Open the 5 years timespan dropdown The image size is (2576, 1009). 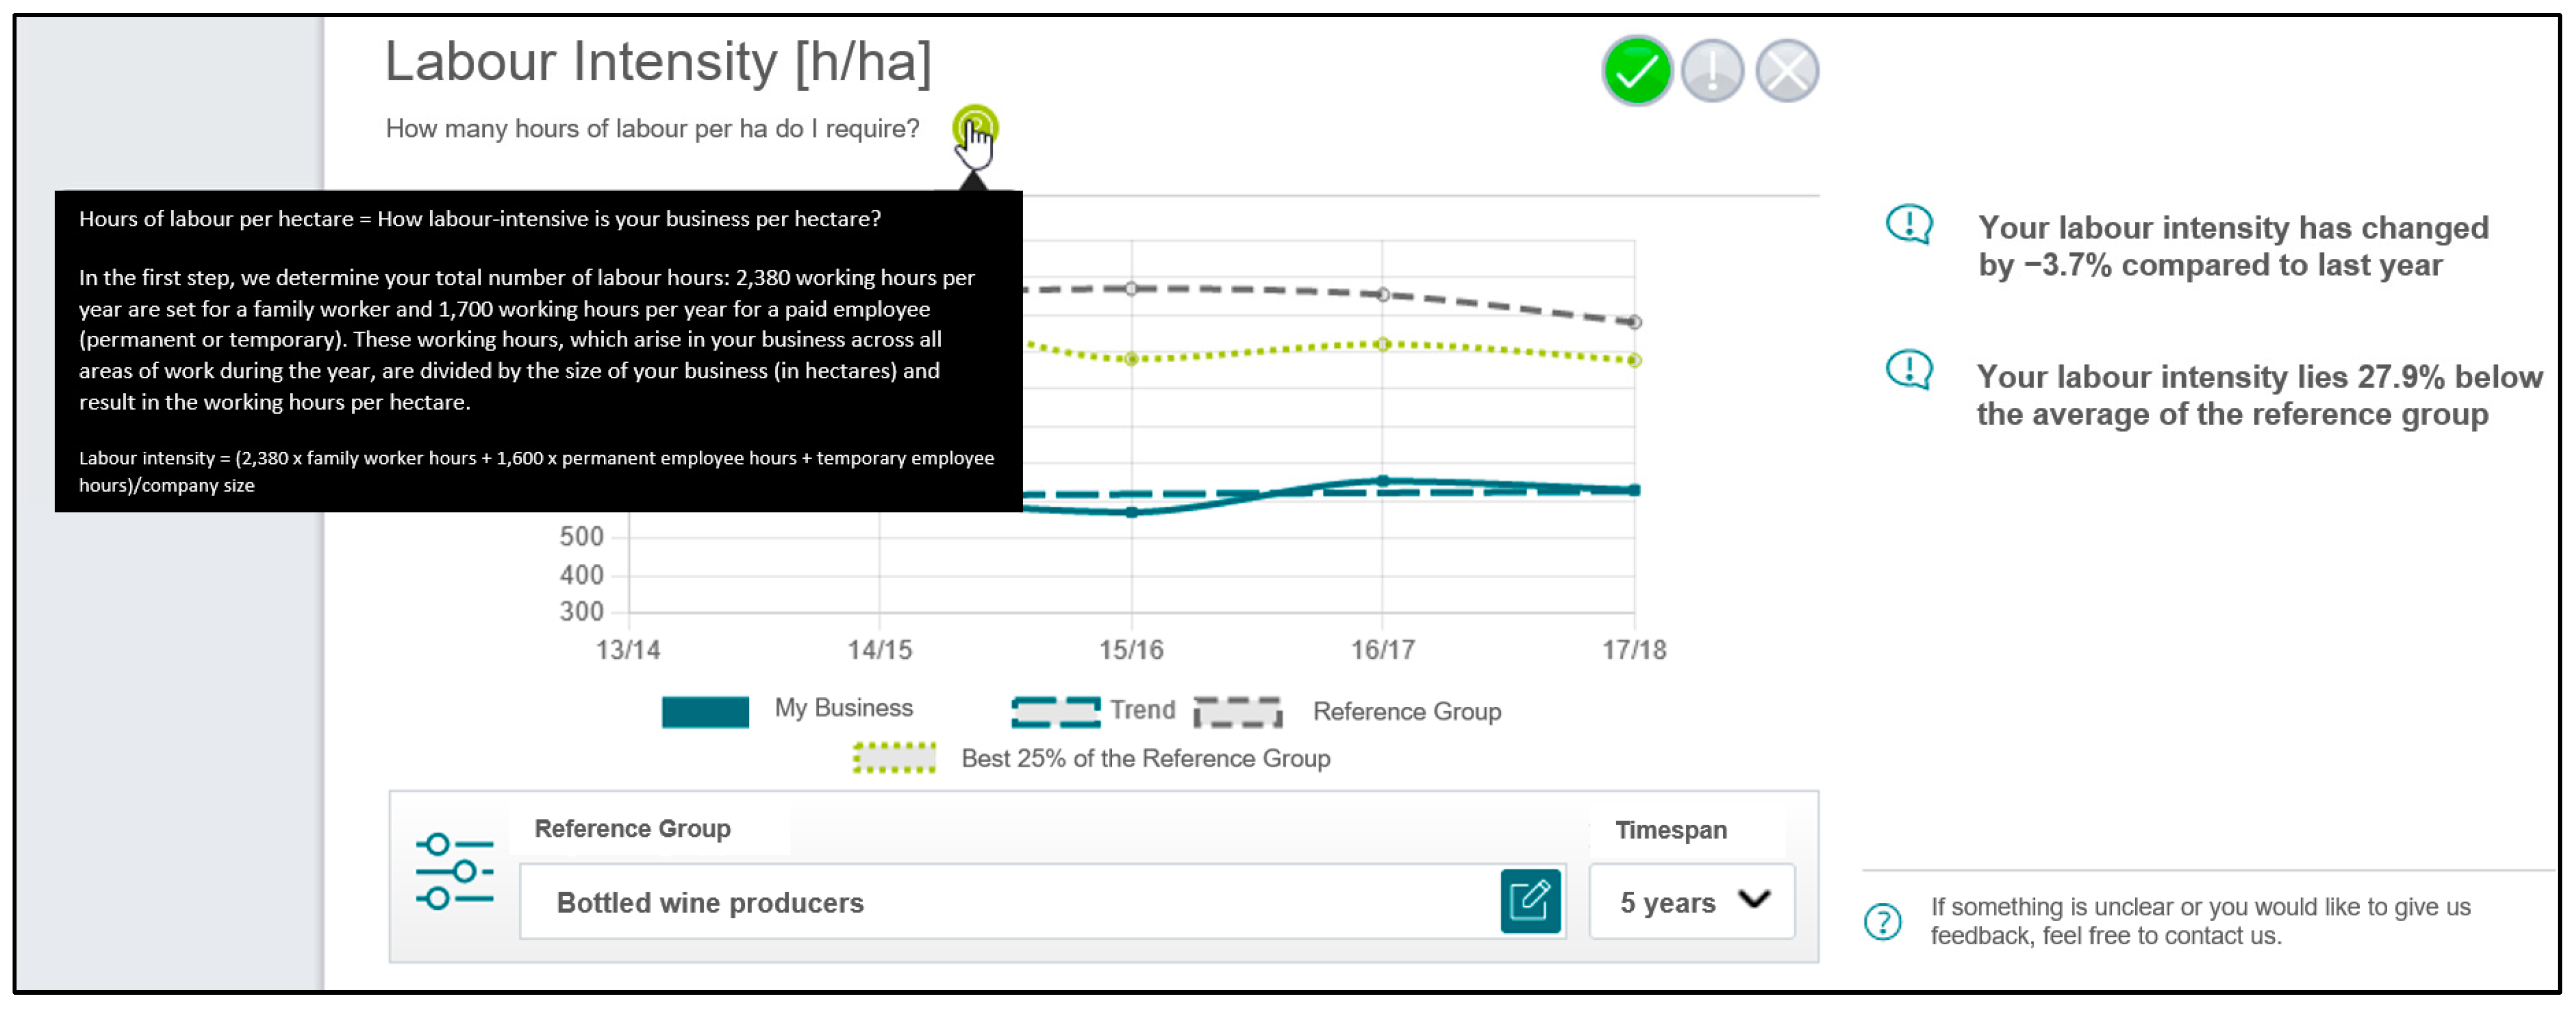pyautogui.click(x=1691, y=901)
